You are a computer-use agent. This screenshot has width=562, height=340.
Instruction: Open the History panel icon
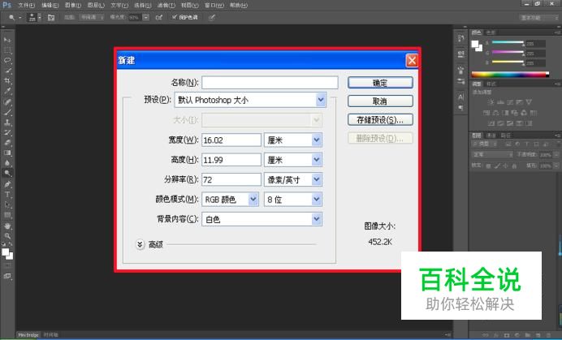461,39
